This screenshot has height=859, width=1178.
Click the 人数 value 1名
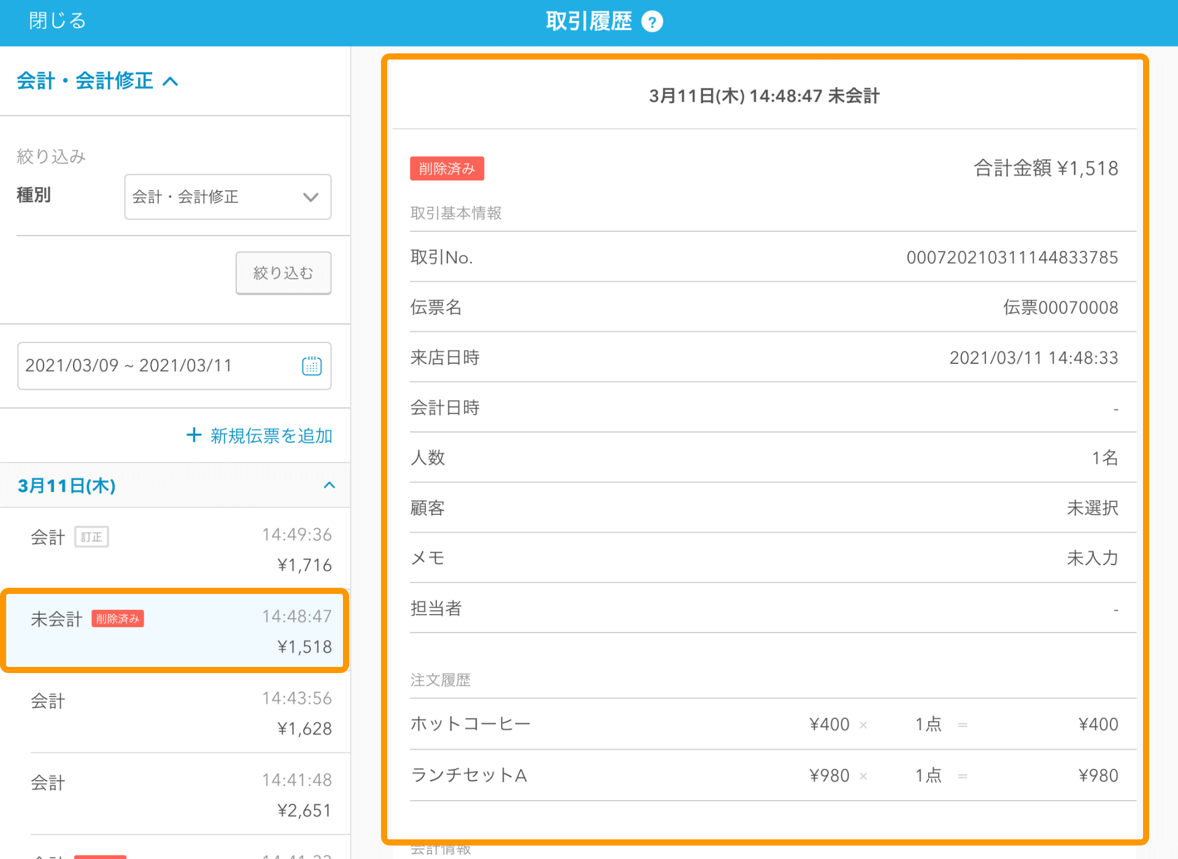[1105, 458]
